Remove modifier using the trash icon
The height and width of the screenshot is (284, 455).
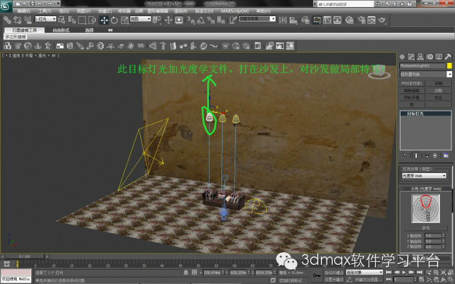pos(435,155)
